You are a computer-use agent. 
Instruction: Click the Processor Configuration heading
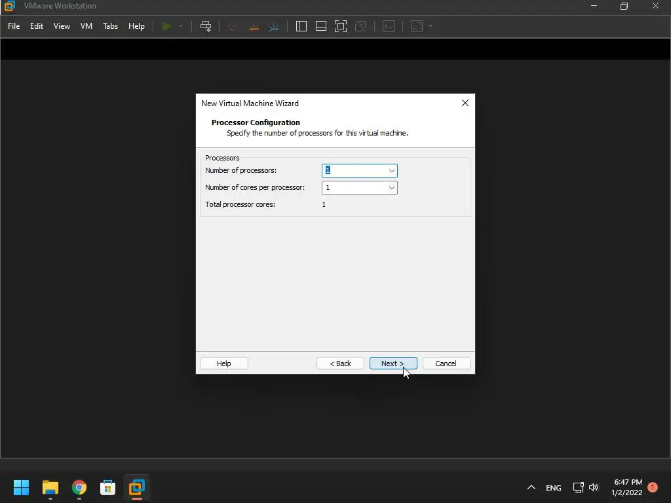pyautogui.click(x=256, y=122)
